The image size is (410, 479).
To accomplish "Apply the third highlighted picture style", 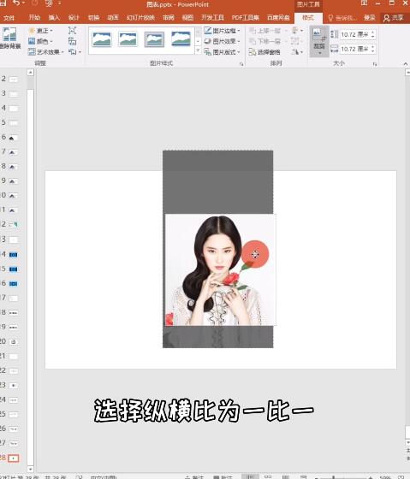I will tap(154, 39).
